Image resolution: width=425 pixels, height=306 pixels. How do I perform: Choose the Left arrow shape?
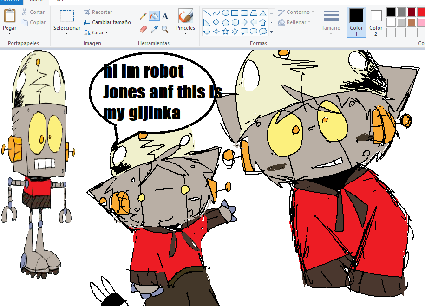point(254,22)
